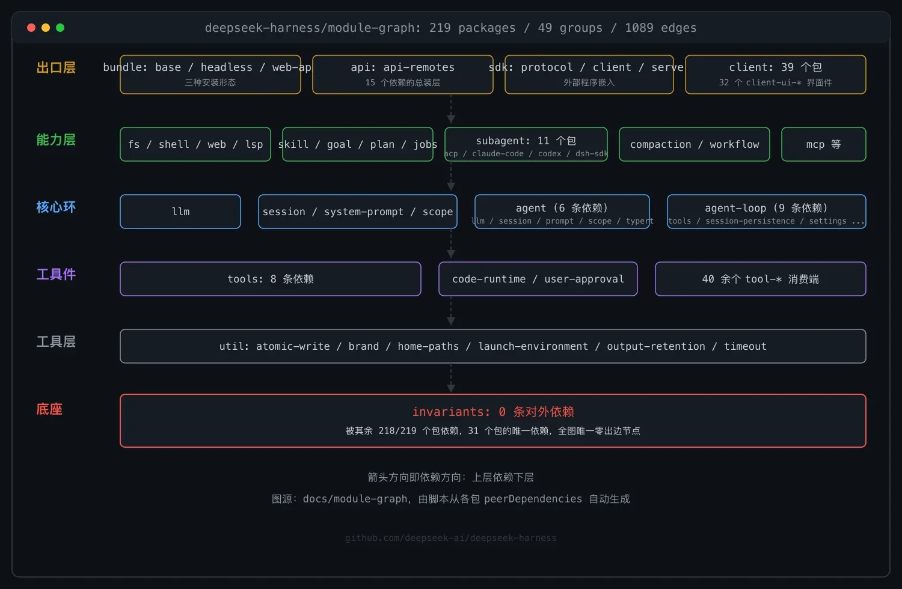This screenshot has height=589, width=902.
Task: Click the 40 余个 tool-* 消费端 box
Action: [761, 279]
